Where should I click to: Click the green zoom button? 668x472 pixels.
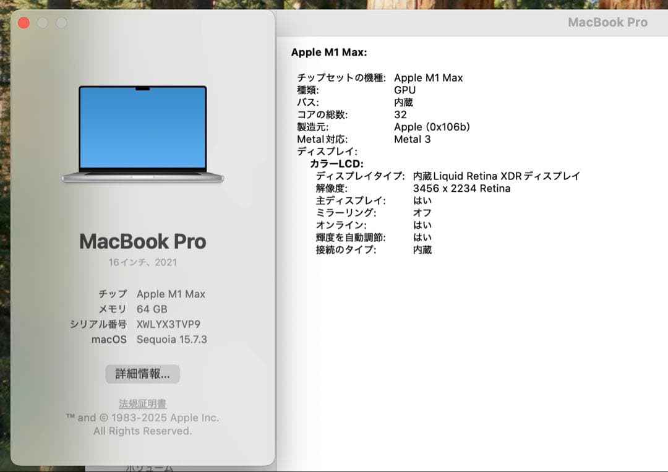[x=61, y=22]
